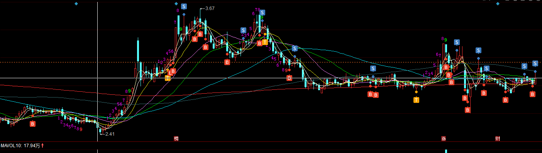
Task: Click the S marker above the second peak's green 9
Action: point(262,13)
